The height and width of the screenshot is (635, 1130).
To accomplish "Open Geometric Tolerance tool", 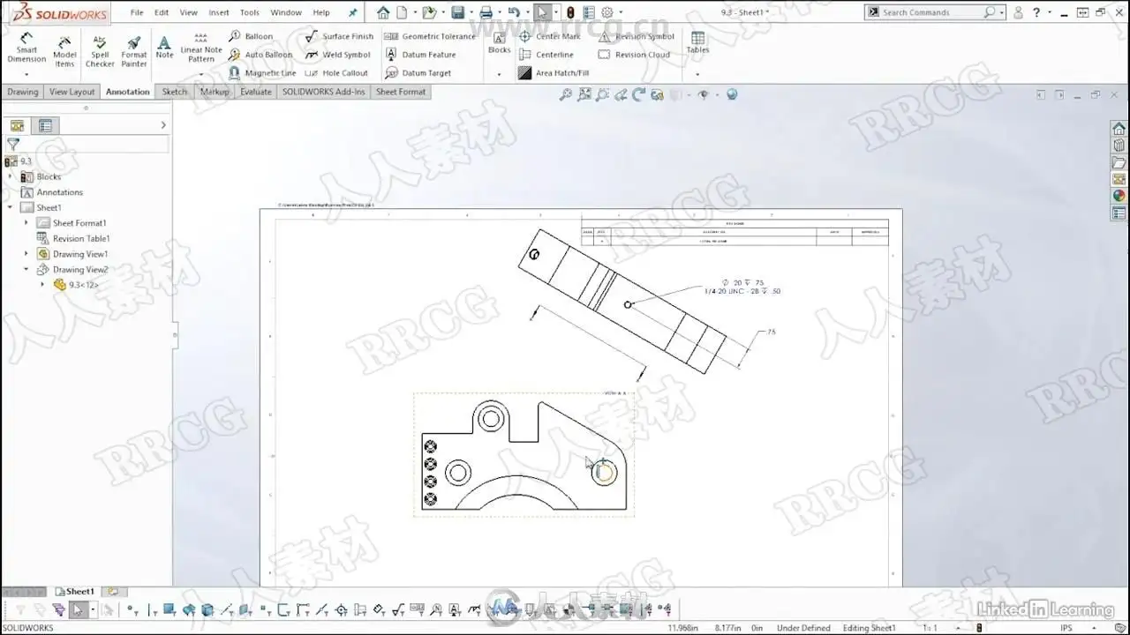I will point(430,36).
